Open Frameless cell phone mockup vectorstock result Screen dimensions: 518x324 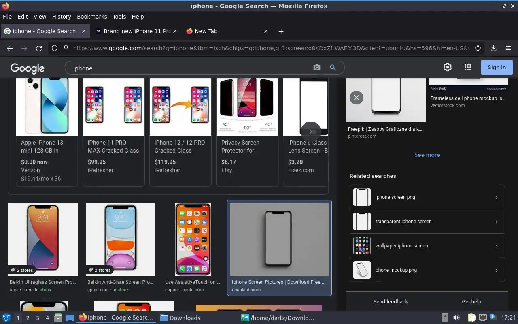pyautogui.click(x=468, y=93)
